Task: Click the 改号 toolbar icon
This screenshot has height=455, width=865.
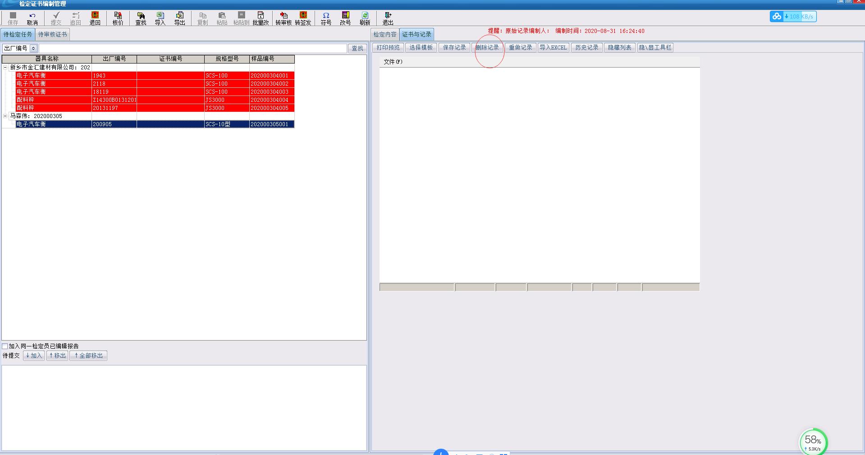Action: pos(345,18)
